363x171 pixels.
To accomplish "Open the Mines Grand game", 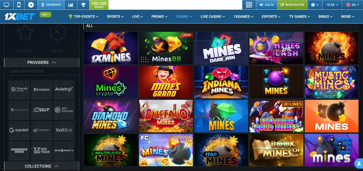I will pyautogui.click(x=166, y=82).
